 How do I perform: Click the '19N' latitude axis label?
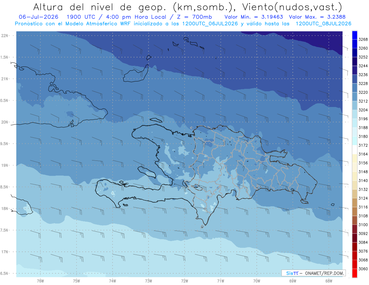(x=4, y=165)
